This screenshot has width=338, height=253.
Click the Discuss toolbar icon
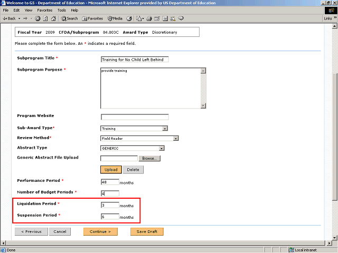[165, 18]
